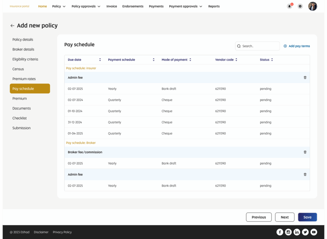Open the YouTube icon in footer
This screenshot has height=239, width=327.
314,232
